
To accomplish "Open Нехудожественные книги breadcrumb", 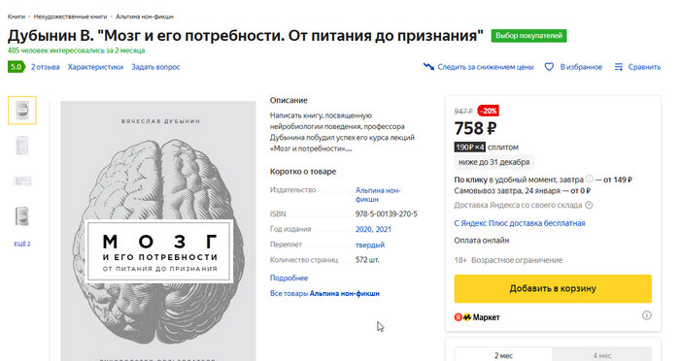I will tap(70, 16).
